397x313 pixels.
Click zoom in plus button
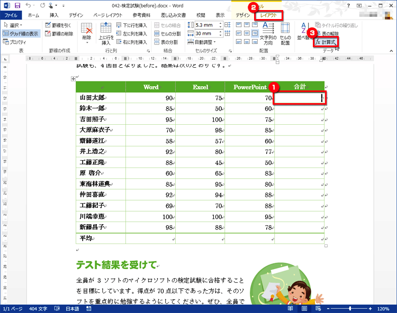370,309
